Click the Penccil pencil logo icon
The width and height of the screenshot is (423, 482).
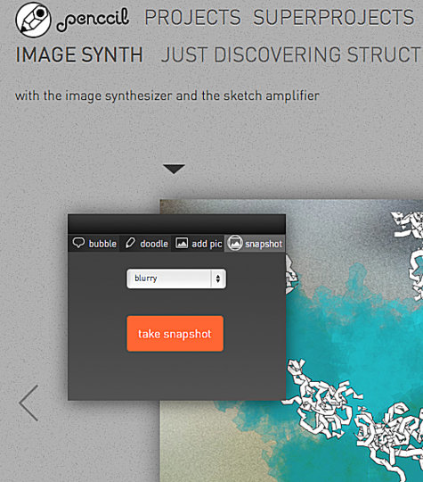pos(34,20)
